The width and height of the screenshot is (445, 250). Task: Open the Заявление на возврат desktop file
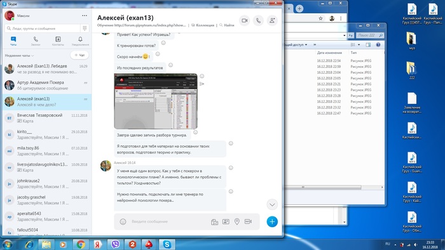click(412, 103)
